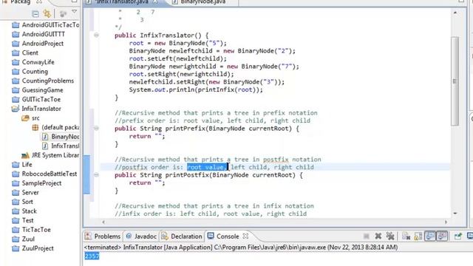Select the AndroidProject folder
Image resolution: width=473 pixels, height=266 pixels.
point(38,44)
